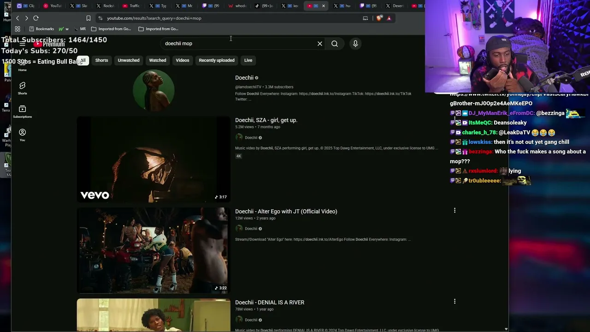Click the YouTube Premium logo
Viewport: 590px width, 332px height.
49,44
